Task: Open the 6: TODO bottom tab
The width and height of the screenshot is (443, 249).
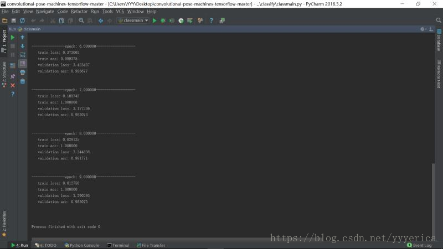Action: 46,245
